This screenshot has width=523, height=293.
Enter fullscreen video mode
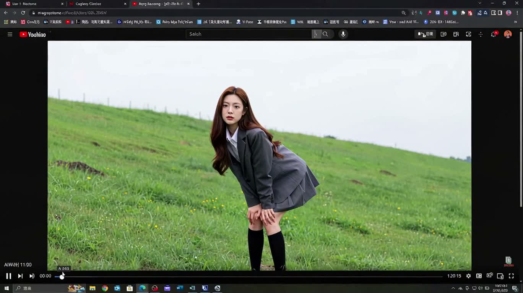point(511,276)
